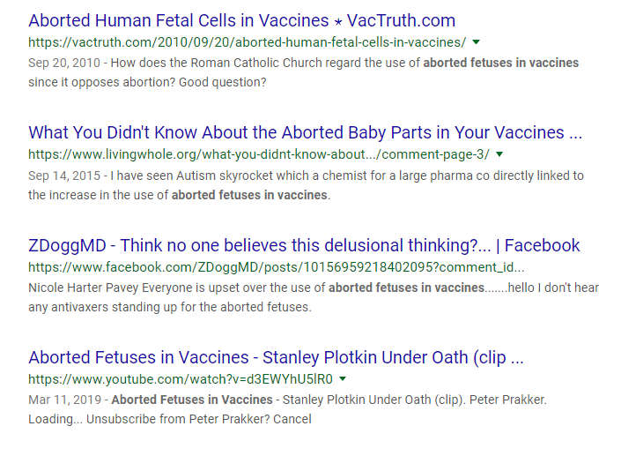
Task: Open the 'Aborted Baby Parts in Your Vaccines' result
Action: click(x=305, y=132)
